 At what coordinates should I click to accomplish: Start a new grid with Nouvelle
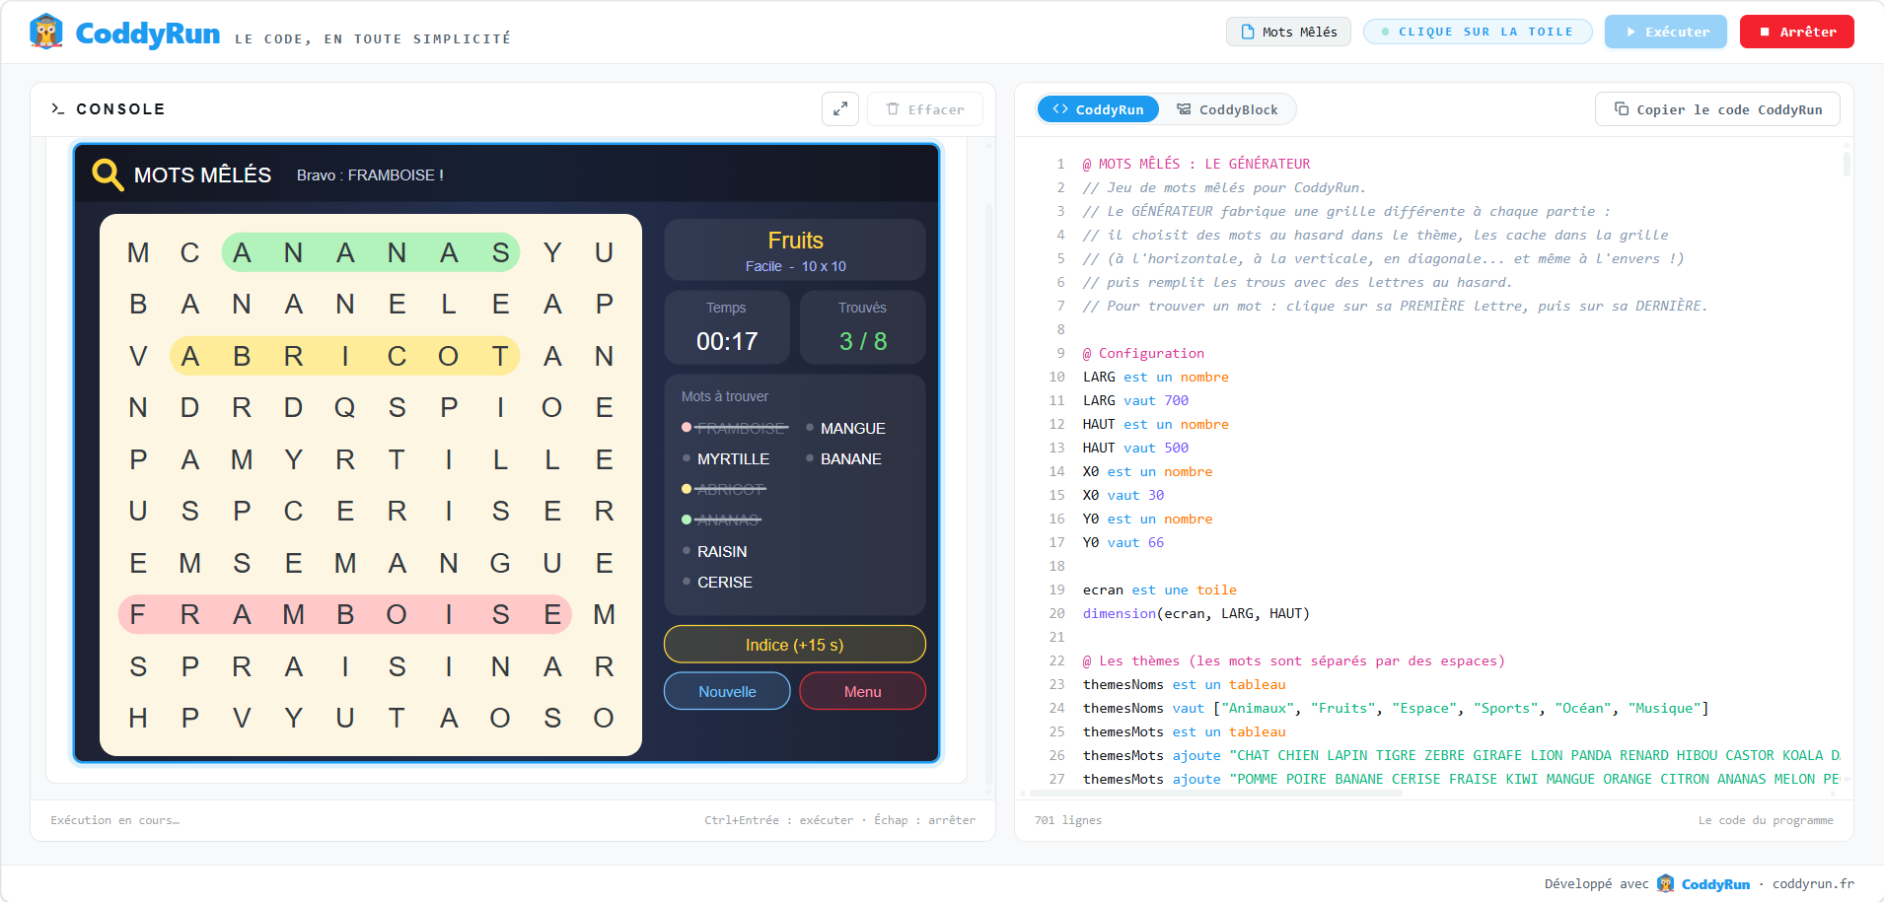tap(727, 691)
